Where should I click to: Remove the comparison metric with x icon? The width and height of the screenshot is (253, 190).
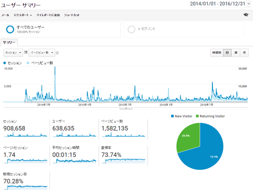click(57, 53)
